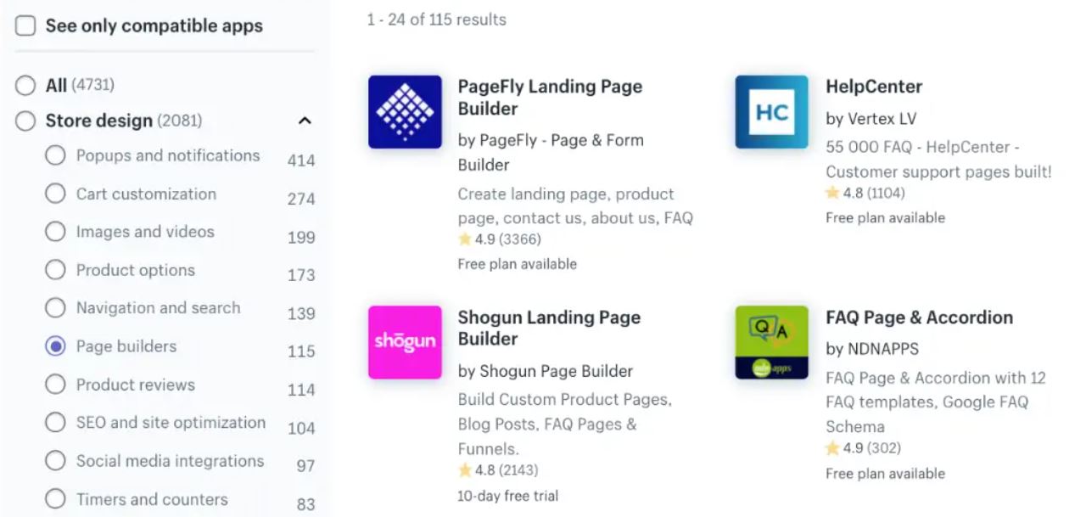The image size is (1086, 517).
Task: Open PageFly Landing Page Builder title link
Action: 550,98
